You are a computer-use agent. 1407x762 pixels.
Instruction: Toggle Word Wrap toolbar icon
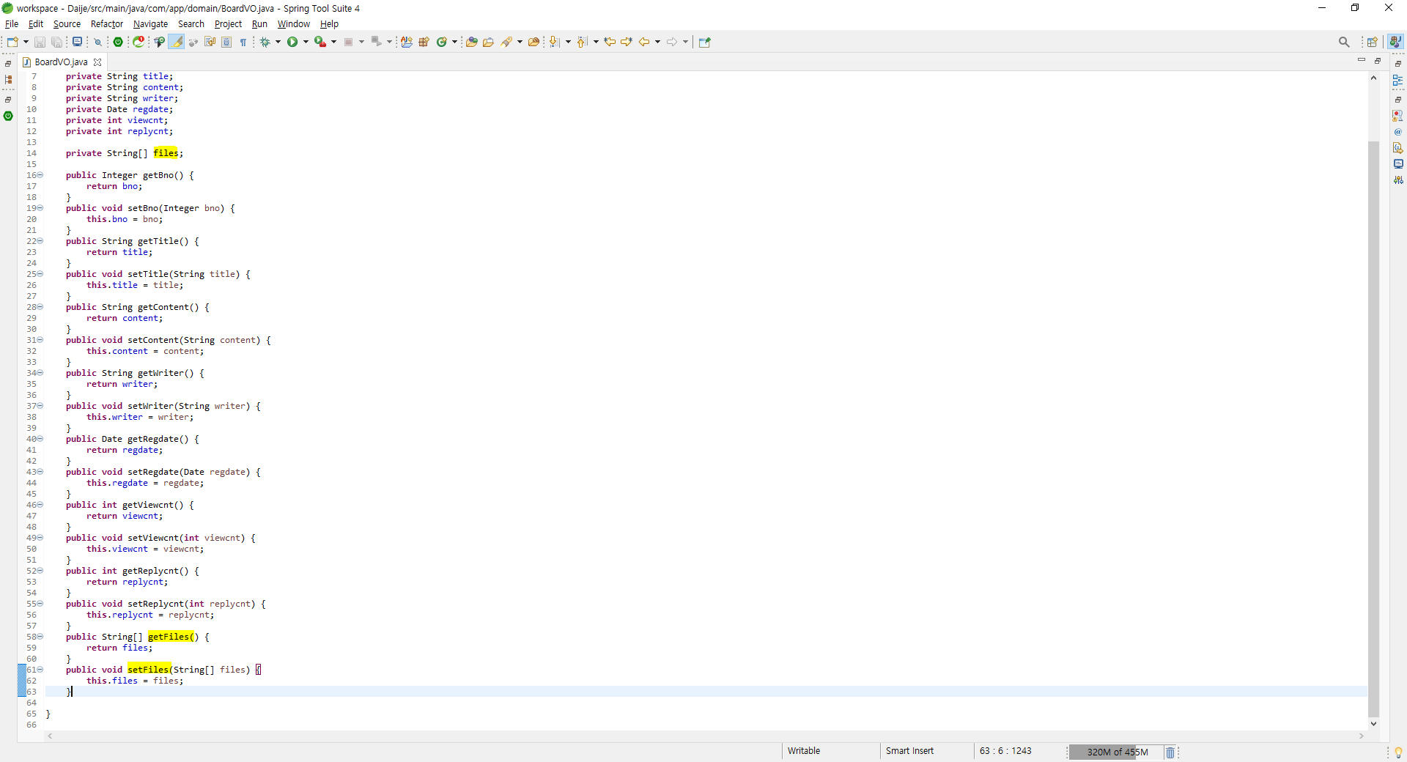tap(210, 42)
